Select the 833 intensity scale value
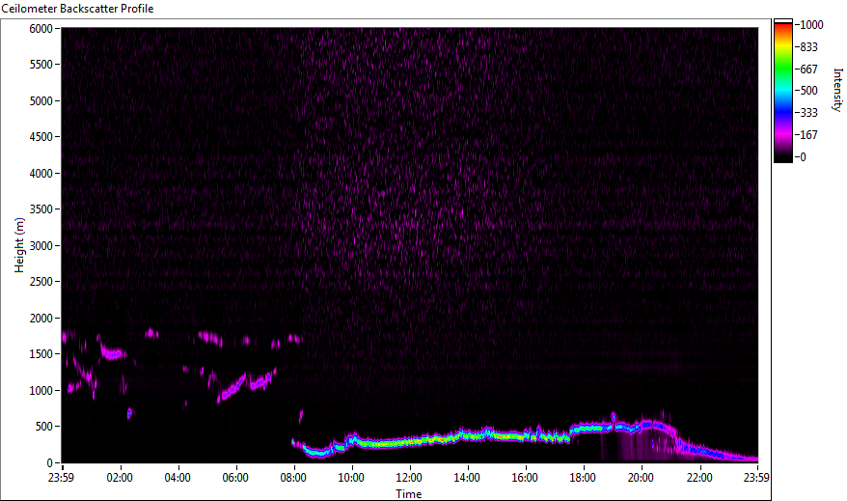The image size is (847, 501). click(808, 47)
